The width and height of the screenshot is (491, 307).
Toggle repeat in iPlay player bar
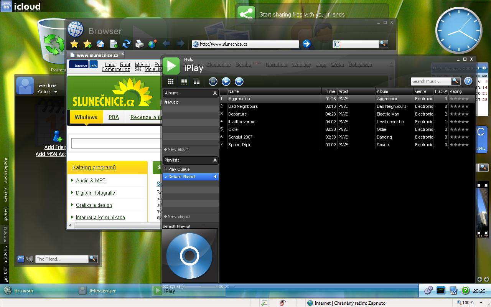pyautogui.click(x=173, y=287)
